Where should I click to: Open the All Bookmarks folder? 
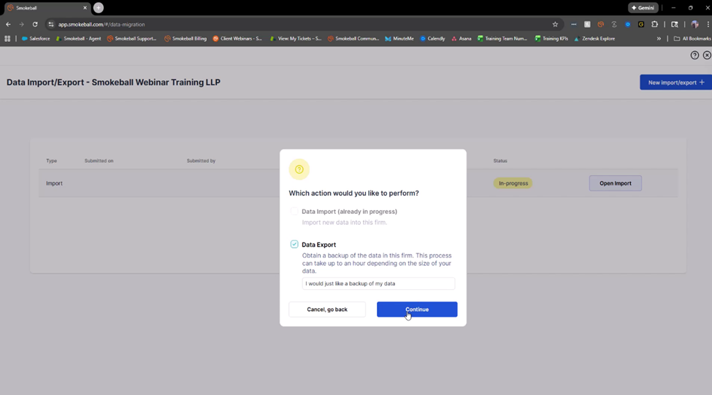pyautogui.click(x=692, y=39)
